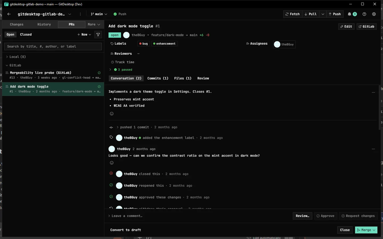The height and width of the screenshot is (239, 383).
Task: Click the pushed commit event icon
Action: click(111, 127)
